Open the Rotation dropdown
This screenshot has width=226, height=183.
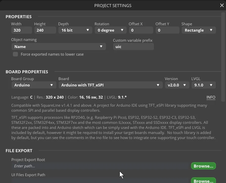[110, 30]
